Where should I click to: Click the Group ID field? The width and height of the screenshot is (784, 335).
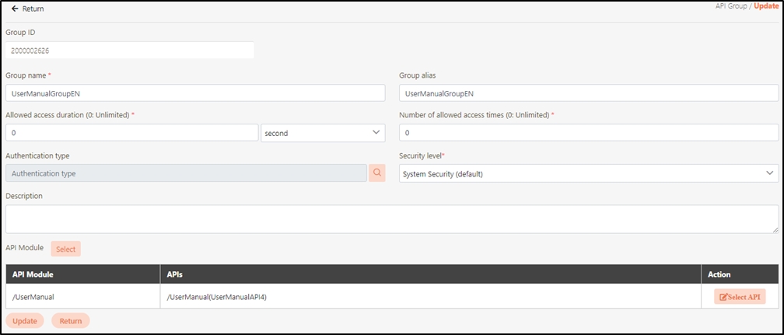(x=130, y=50)
